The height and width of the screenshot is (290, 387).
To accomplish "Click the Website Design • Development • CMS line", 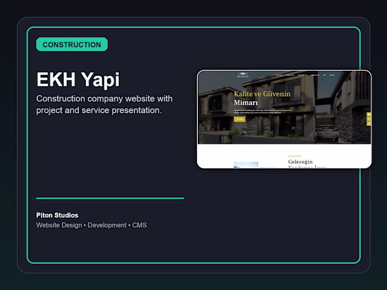I will click(x=91, y=225).
